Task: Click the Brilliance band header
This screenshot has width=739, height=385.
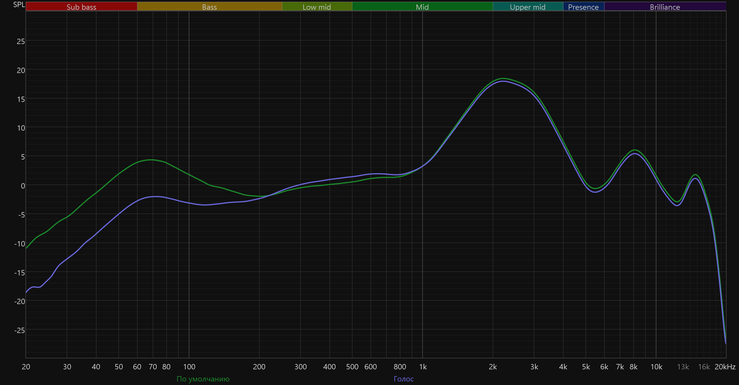Action: 665,7
